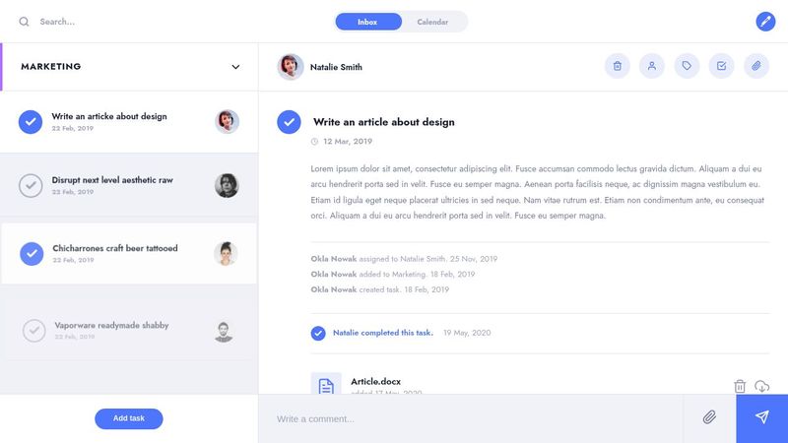This screenshot has height=443, width=788.
Task: Click 'Natalie completed this task.' text
Action: (x=383, y=333)
